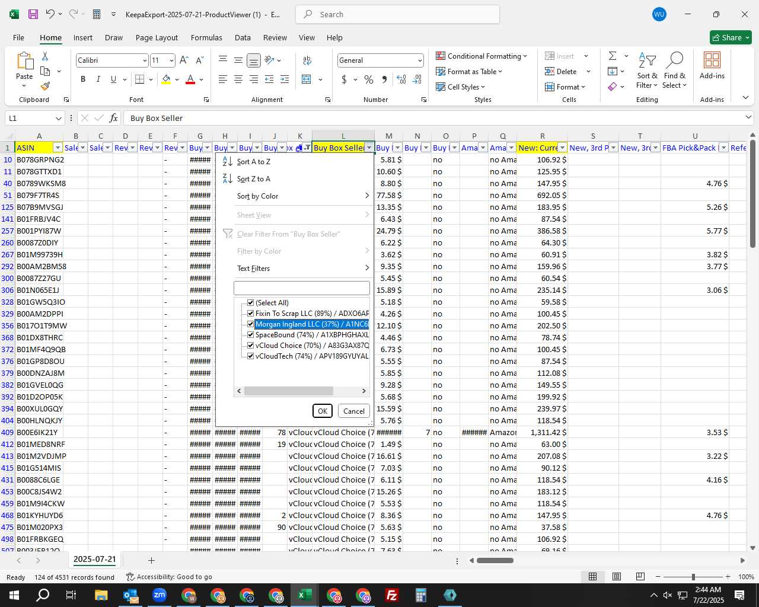
Task: Click the Format Painter brush icon
Action: point(45,86)
